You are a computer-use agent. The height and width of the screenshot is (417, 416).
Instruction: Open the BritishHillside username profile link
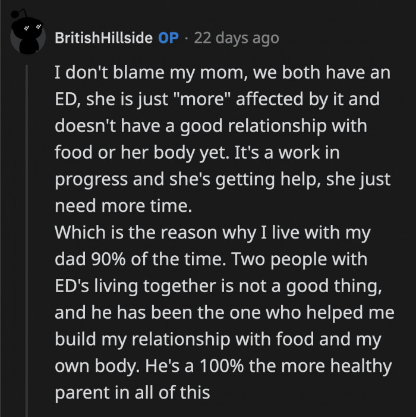103,38
